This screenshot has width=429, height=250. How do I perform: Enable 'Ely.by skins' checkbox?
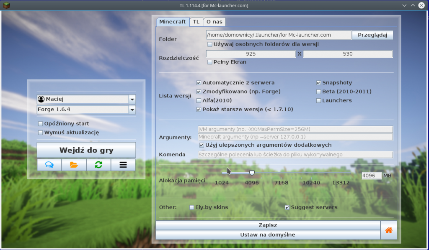(x=192, y=207)
